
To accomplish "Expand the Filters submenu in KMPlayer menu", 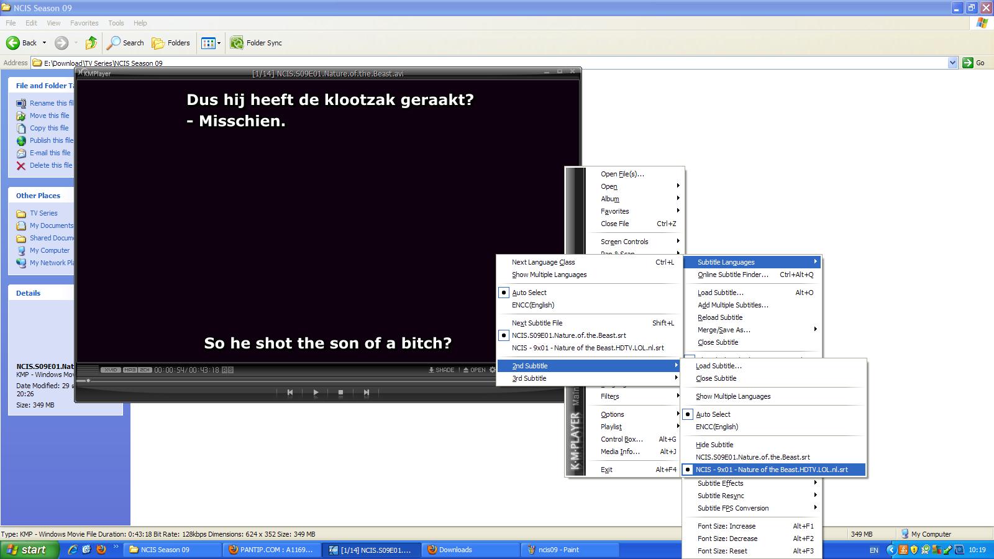I will pos(634,396).
